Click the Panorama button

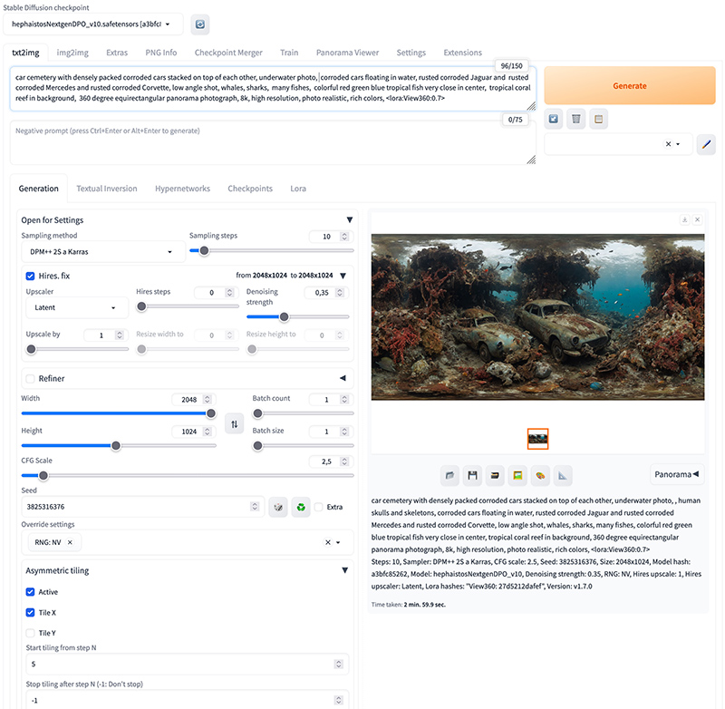pyautogui.click(x=676, y=474)
